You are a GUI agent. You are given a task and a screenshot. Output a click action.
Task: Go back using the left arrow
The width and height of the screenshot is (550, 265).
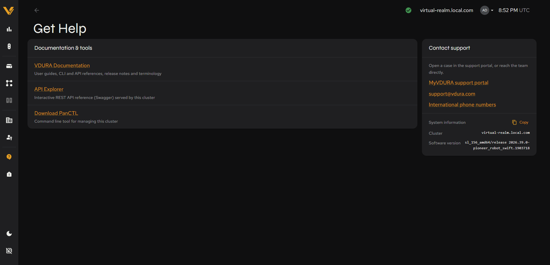[x=37, y=10]
